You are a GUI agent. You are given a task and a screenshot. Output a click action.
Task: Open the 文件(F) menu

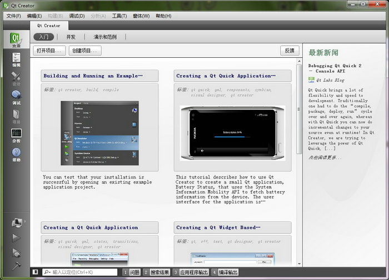13,16
